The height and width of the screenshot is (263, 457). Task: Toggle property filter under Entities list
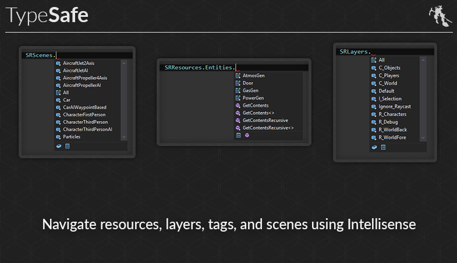239,135
